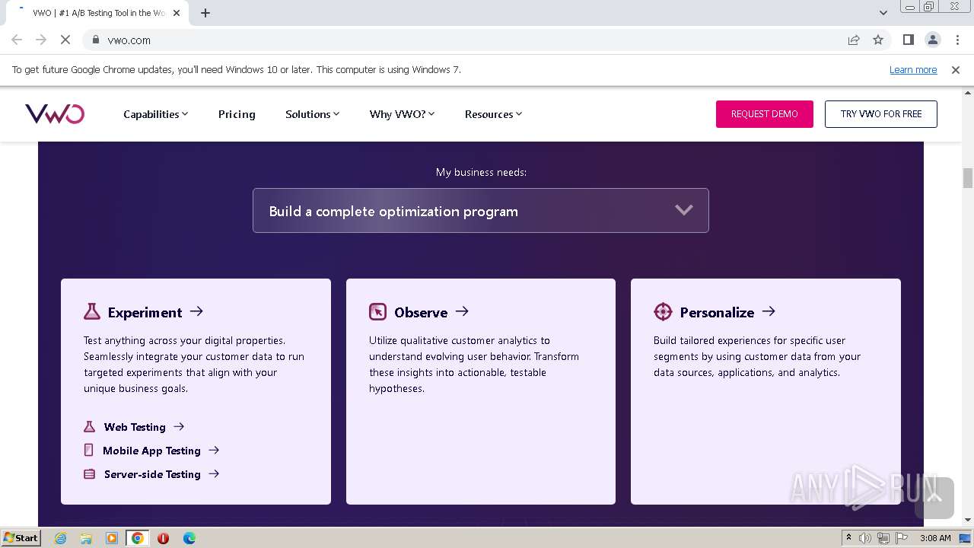Click the taskbar clock

click(935, 538)
